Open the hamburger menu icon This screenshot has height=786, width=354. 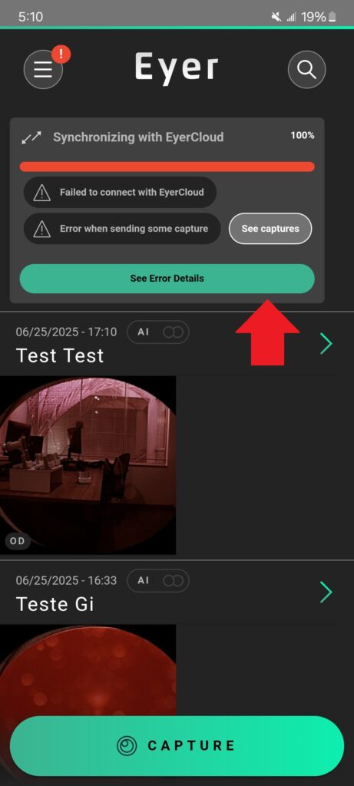click(x=43, y=70)
